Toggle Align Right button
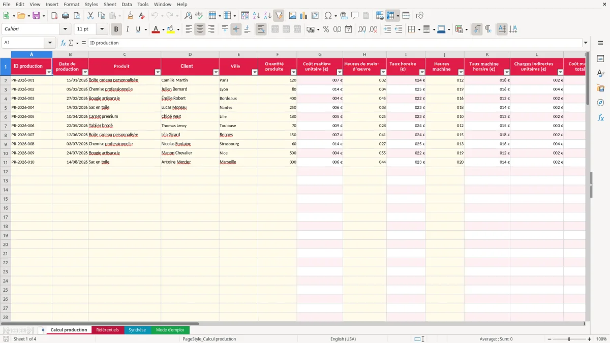 [x=211, y=29]
